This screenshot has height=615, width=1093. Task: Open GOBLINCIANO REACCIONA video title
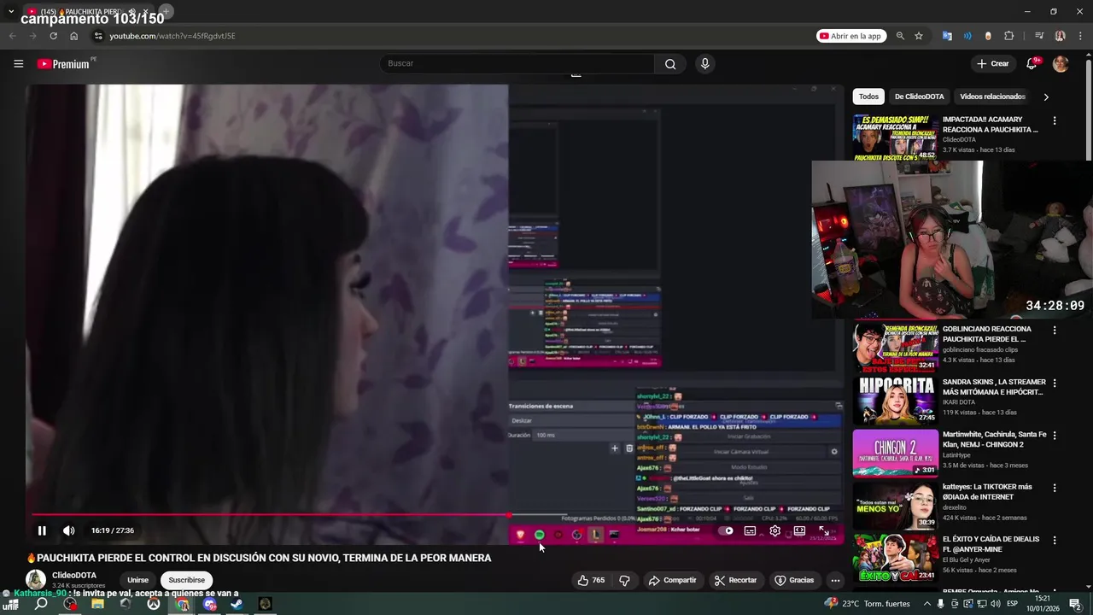click(987, 334)
